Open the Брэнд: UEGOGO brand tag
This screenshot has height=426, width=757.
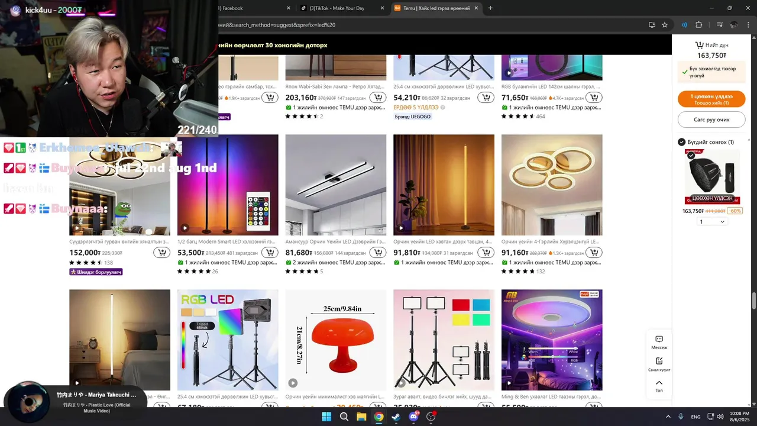[x=413, y=117]
